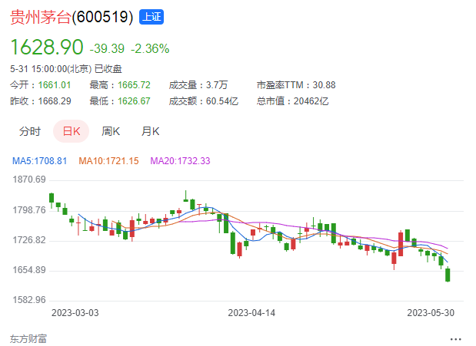Switch to the 分时 intraday chart tab
The height and width of the screenshot is (346, 476).
(x=30, y=131)
